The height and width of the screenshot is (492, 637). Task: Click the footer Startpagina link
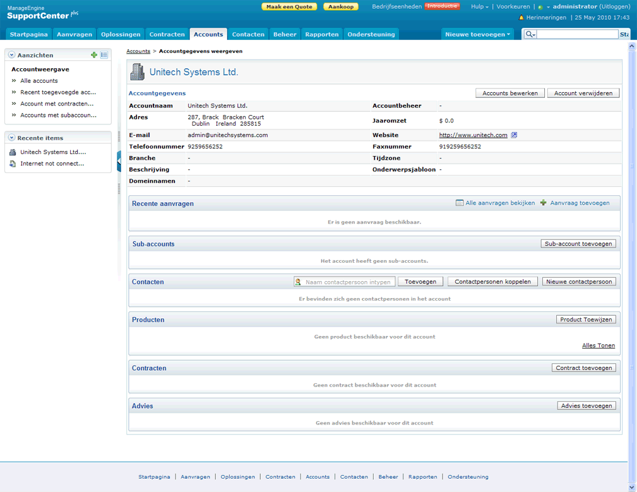pos(154,477)
